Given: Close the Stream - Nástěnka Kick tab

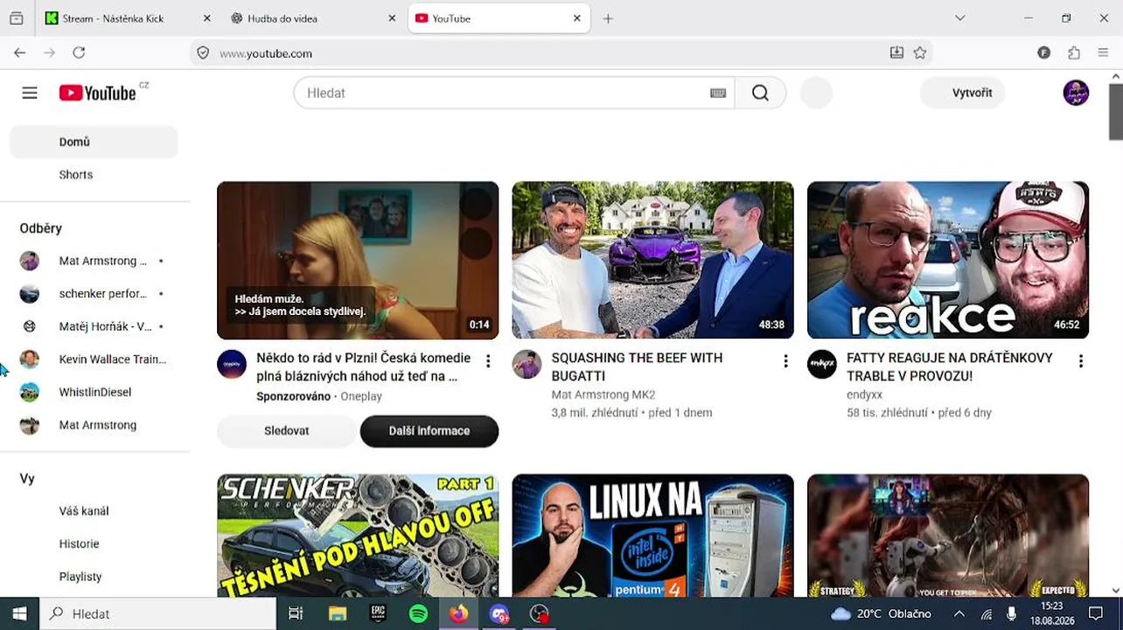Looking at the screenshot, I should (x=206, y=18).
